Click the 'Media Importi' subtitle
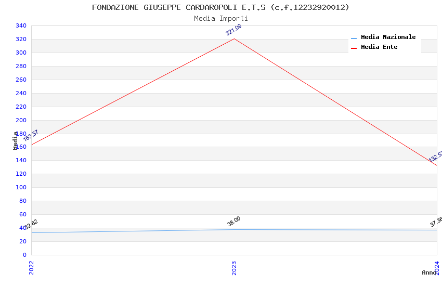The height and width of the screenshot is (286, 442). (x=220, y=19)
